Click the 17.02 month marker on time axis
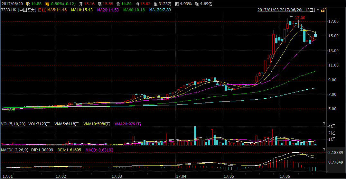Screen dimensions: 346x179 [x=61, y=176]
